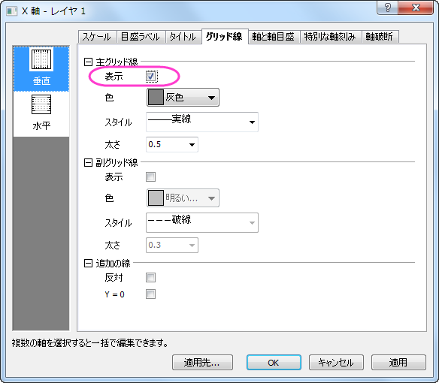Click the OK button
This screenshot has height=383, width=439.
tap(274, 362)
